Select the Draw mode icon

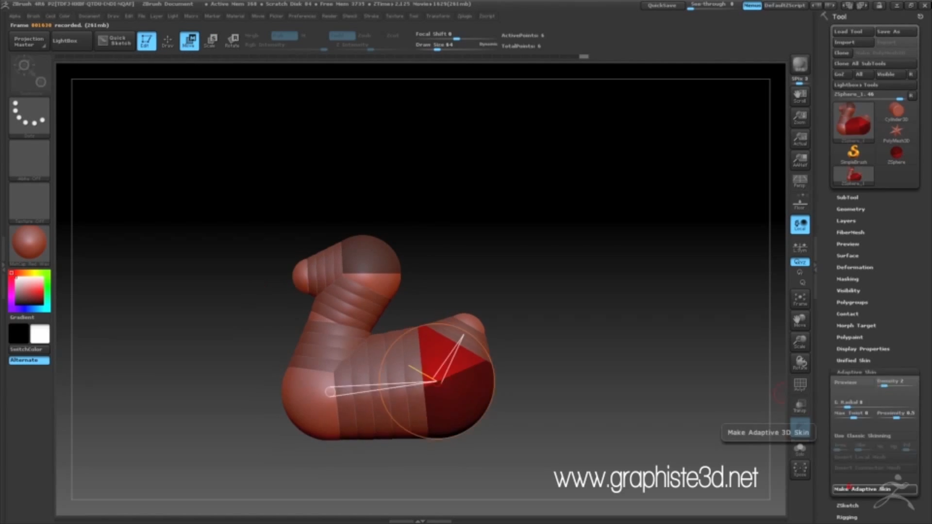coord(167,41)
